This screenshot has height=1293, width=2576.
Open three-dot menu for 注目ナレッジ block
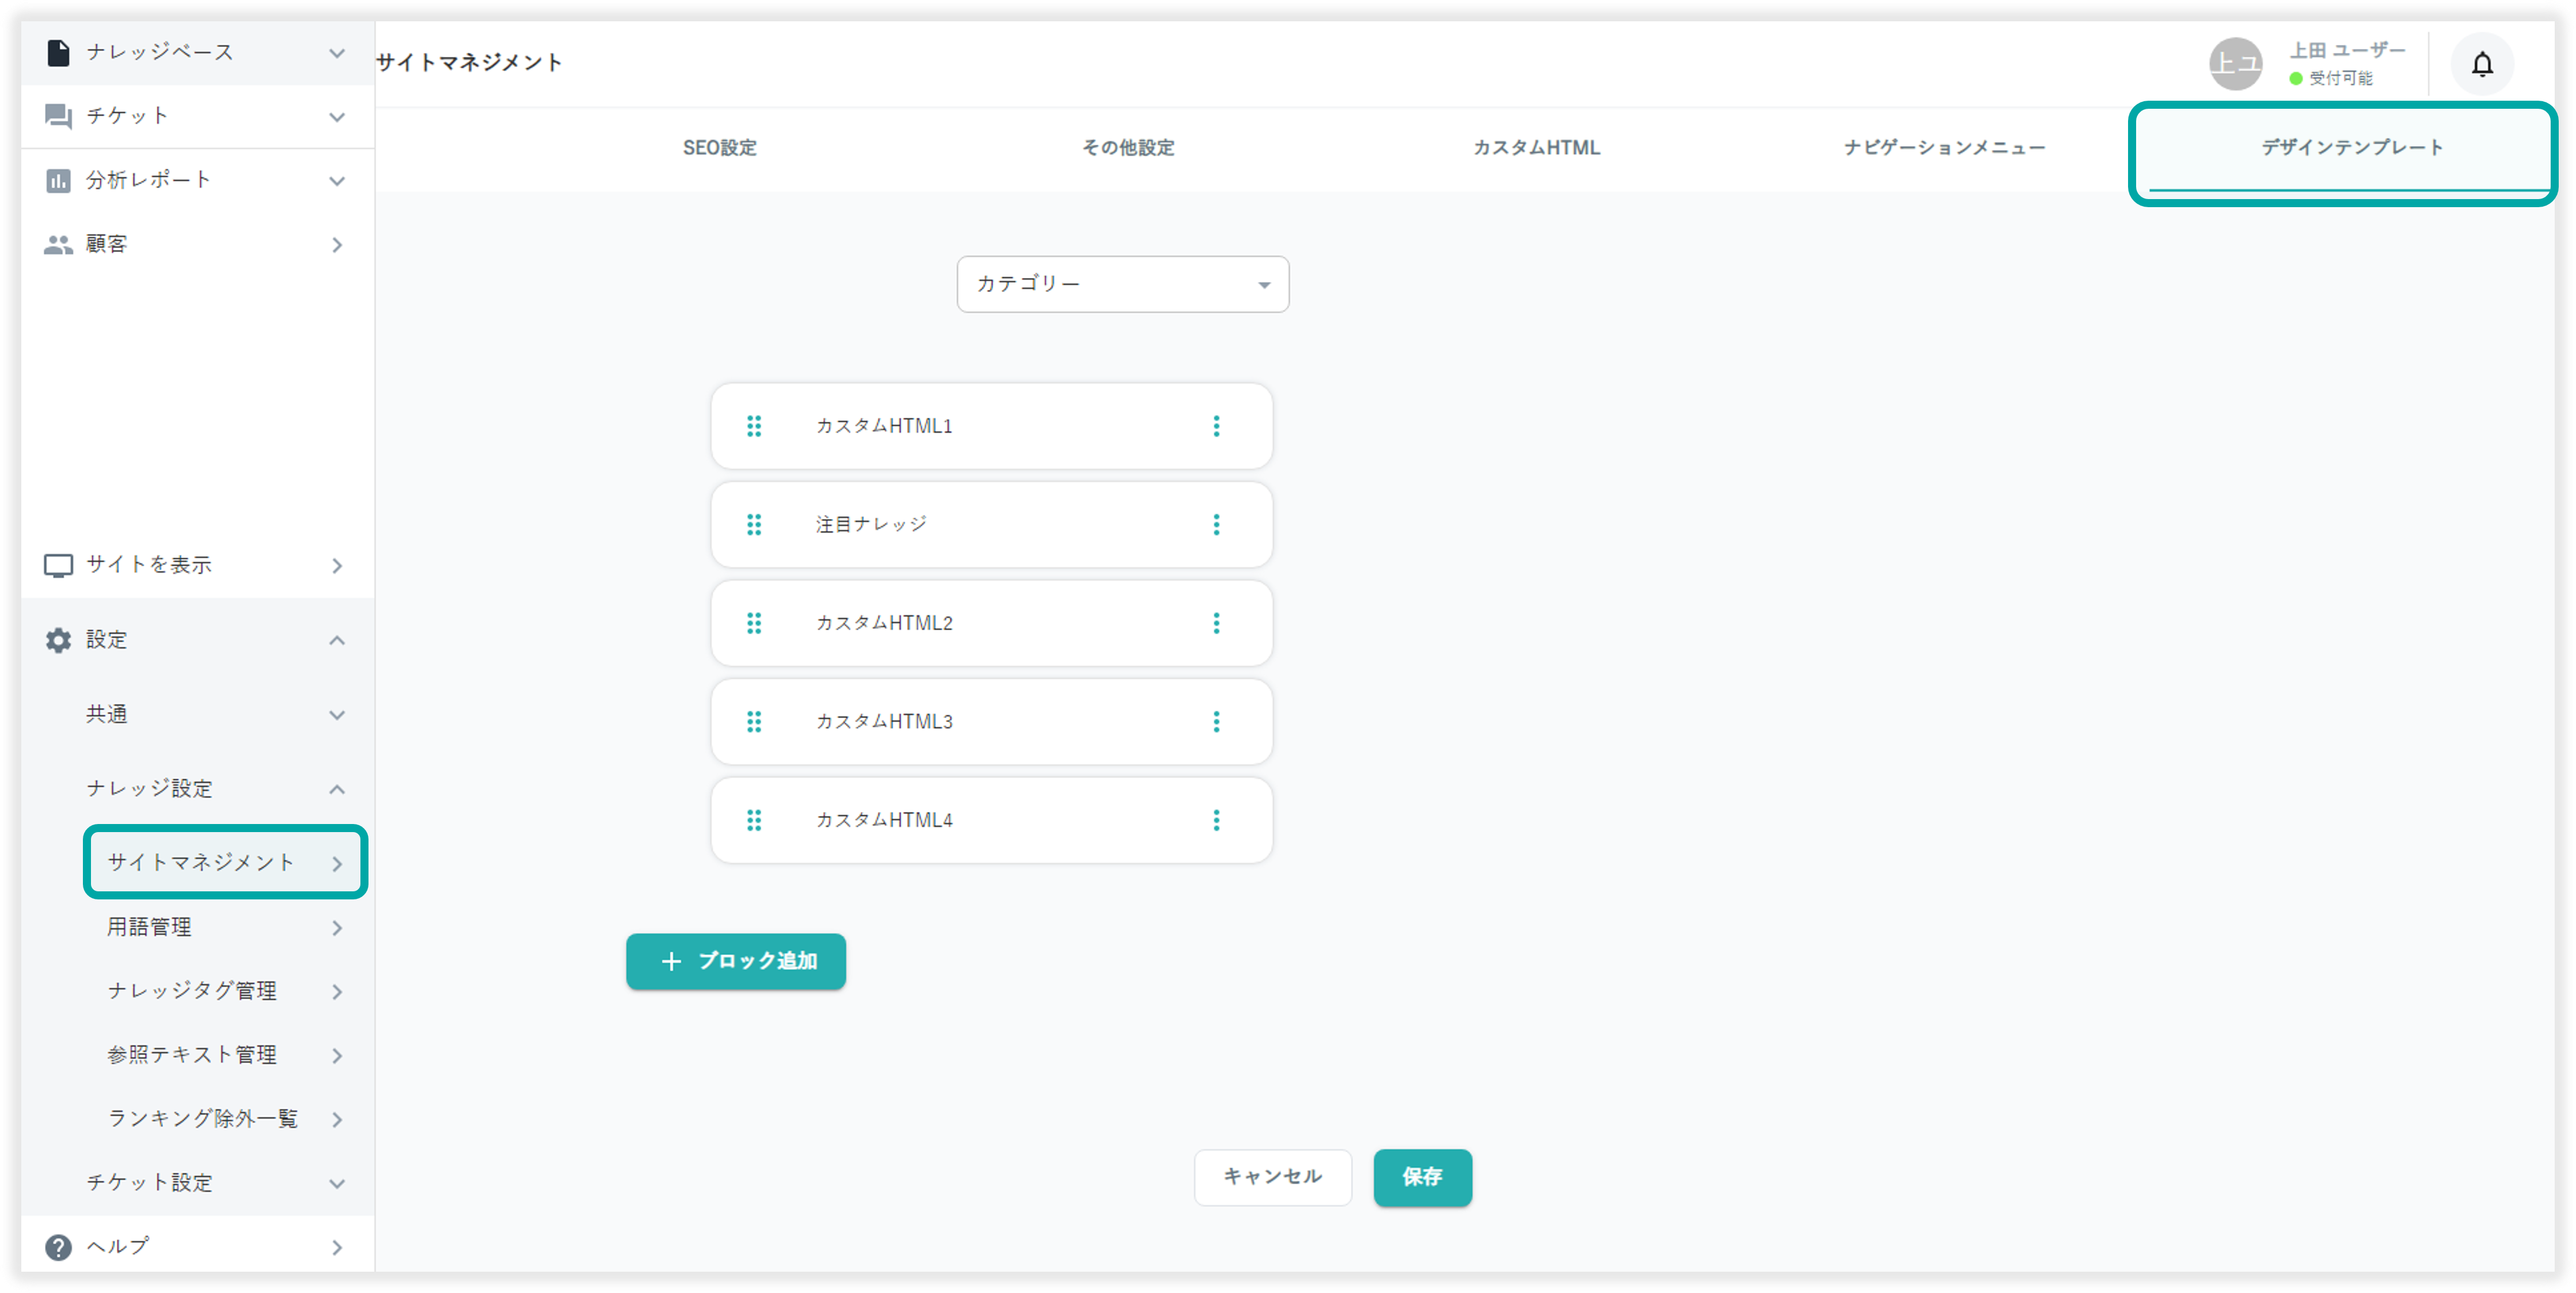pyautogui.click(x=1216, y=525)
